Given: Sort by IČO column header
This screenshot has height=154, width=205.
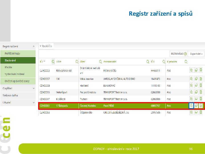Looking at the screenshot, I should point(153,62).
